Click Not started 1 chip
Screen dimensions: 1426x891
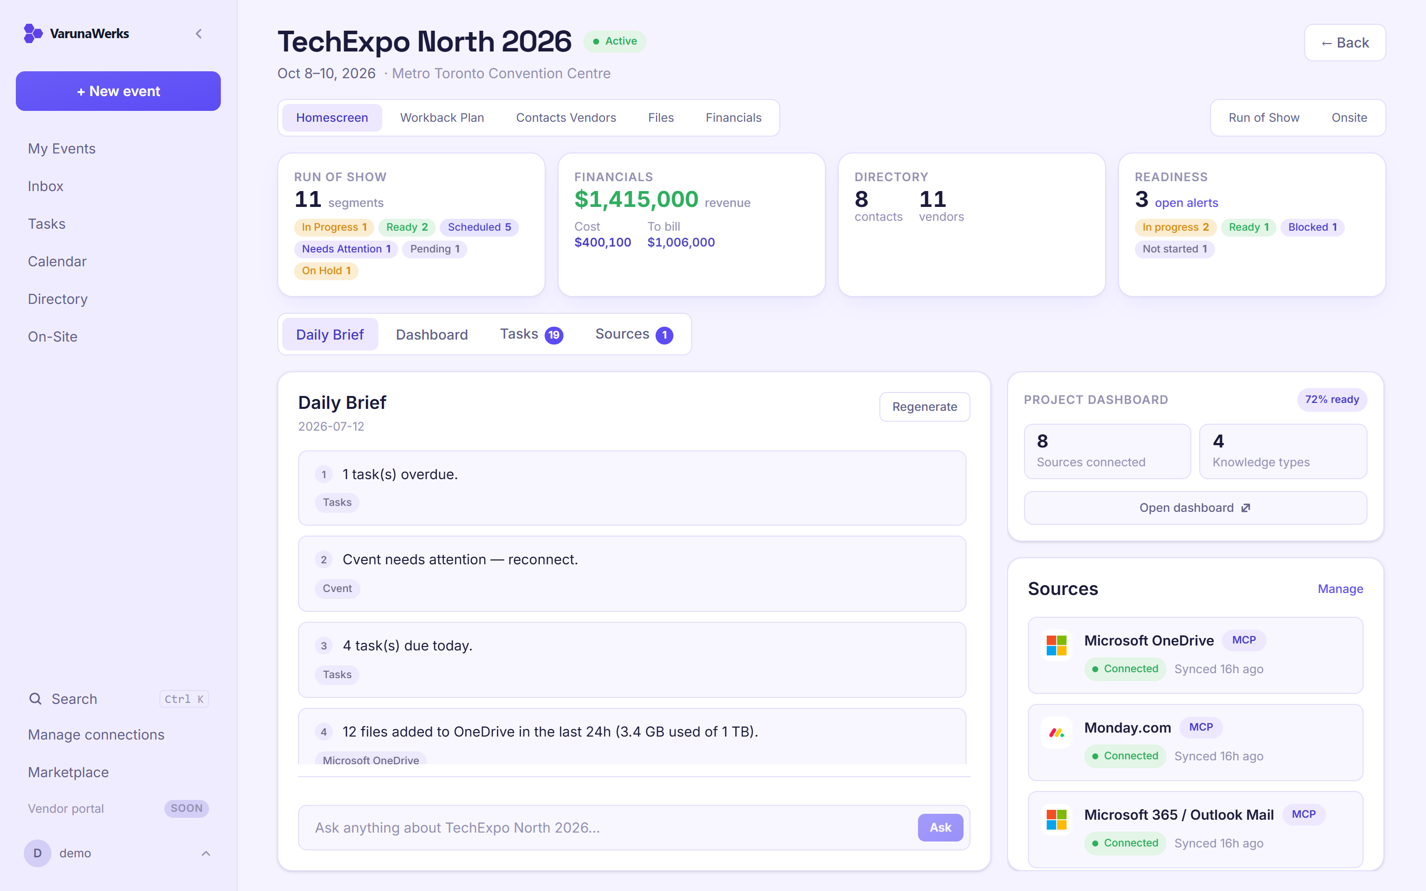click(1174, 249)
